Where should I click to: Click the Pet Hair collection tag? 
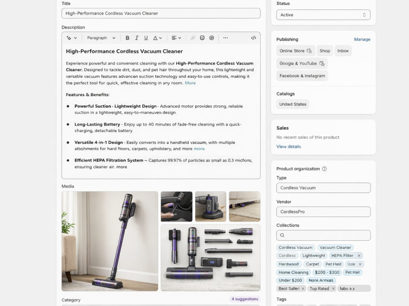coord(353,273)
